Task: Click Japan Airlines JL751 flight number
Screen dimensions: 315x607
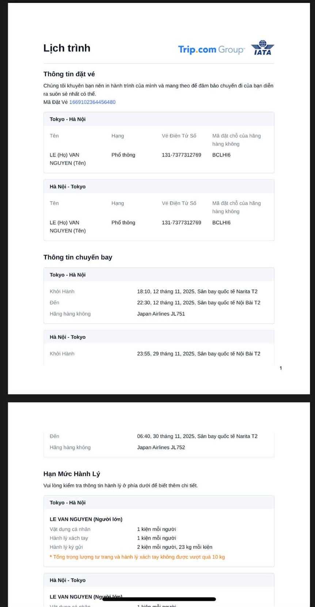Action: pos(161,314)
